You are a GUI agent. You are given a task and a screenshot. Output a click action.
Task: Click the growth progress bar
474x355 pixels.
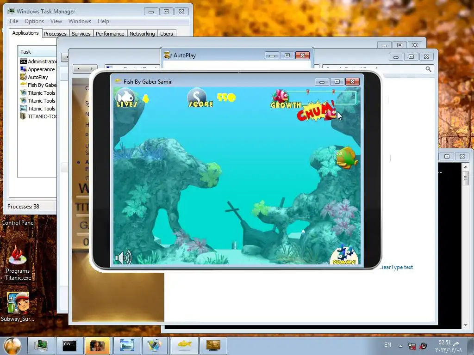click(x=322, y=97)
